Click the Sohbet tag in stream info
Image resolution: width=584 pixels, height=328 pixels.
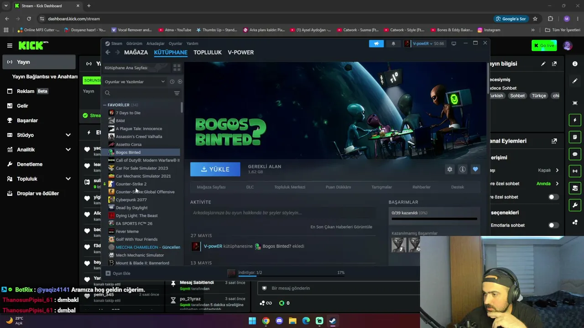point(517,96)
